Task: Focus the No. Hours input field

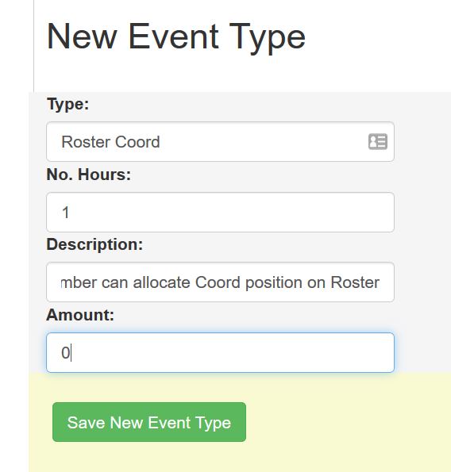Action: [220, 213]
